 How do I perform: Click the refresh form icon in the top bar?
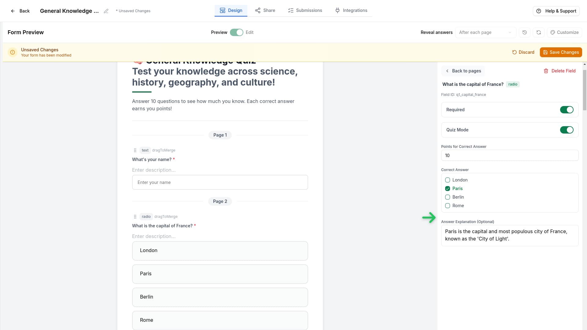point(538,32)
